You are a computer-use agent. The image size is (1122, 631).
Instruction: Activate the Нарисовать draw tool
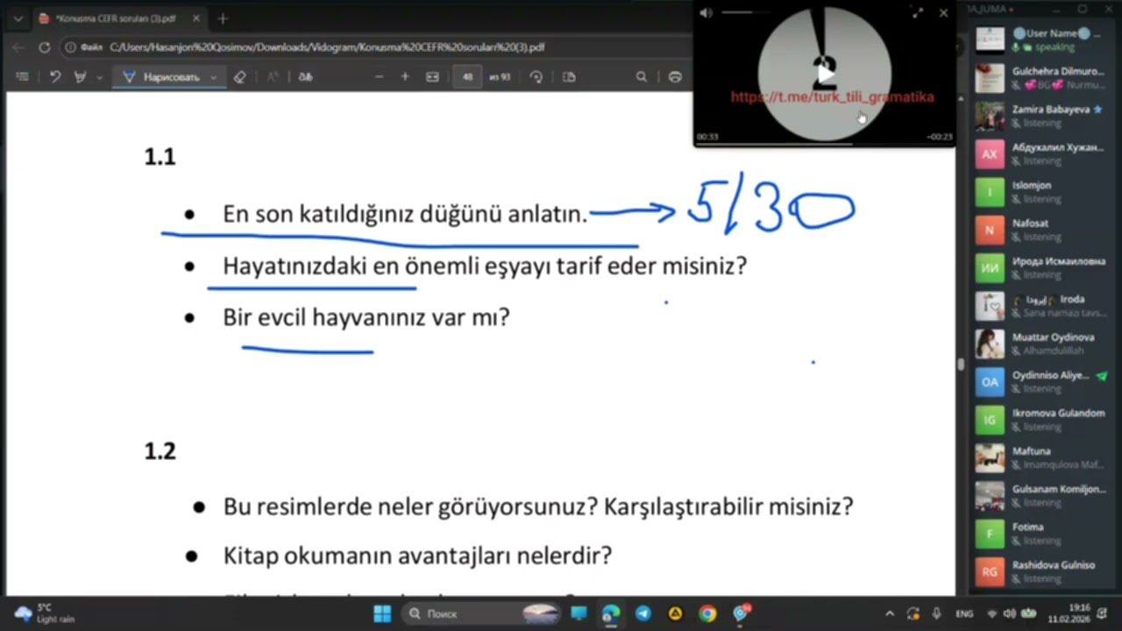pos(163,77)
